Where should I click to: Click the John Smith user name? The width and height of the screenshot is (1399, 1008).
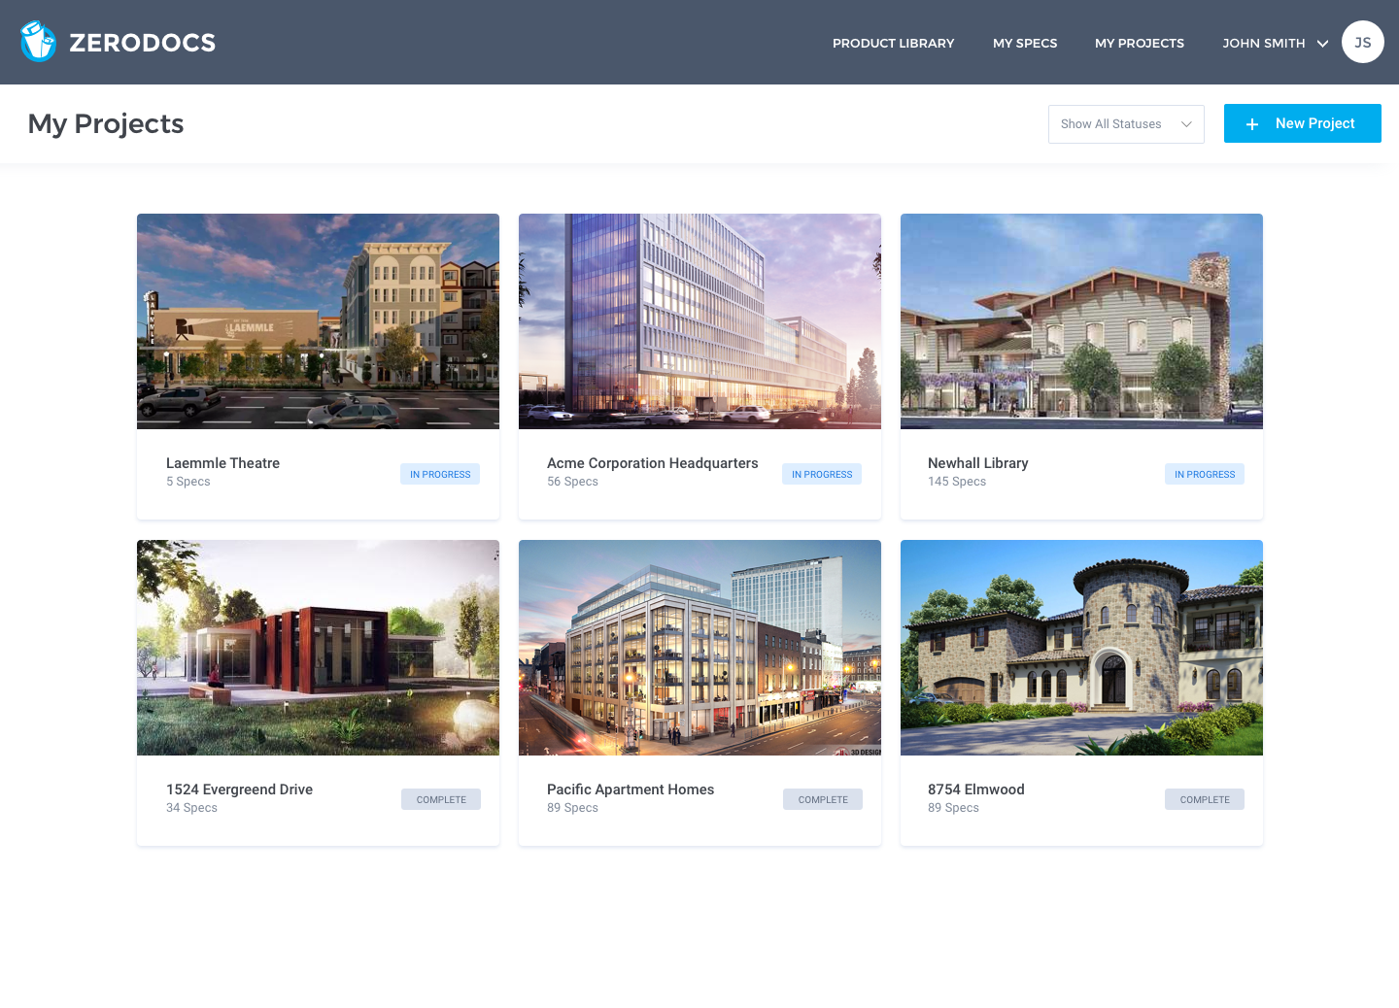[x=1264, y=43]
